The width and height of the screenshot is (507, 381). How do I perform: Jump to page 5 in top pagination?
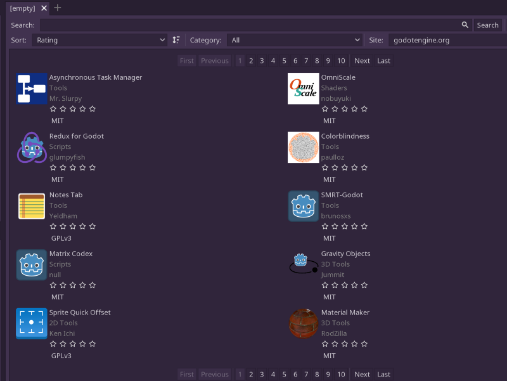click(x=284, y=61)
